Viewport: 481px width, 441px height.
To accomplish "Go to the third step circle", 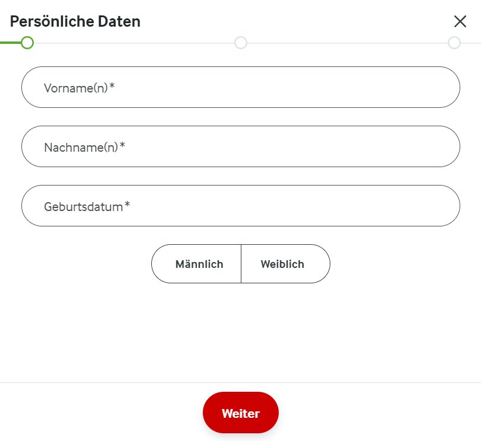I will pos(454,43).
